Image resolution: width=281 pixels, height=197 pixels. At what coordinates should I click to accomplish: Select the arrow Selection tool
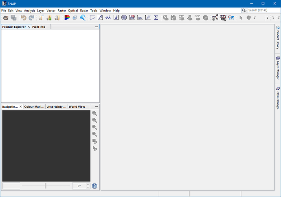coord(241,18)
